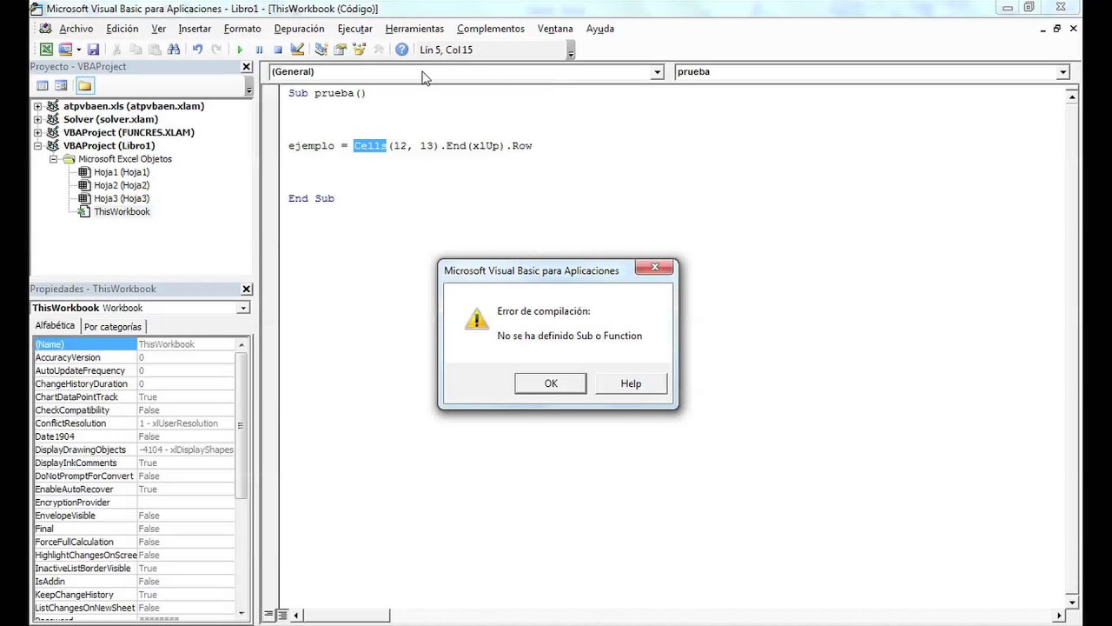Open the Insert UserForm dropdown arrow
Screen dimensions: 1112x626
[78, 50]
